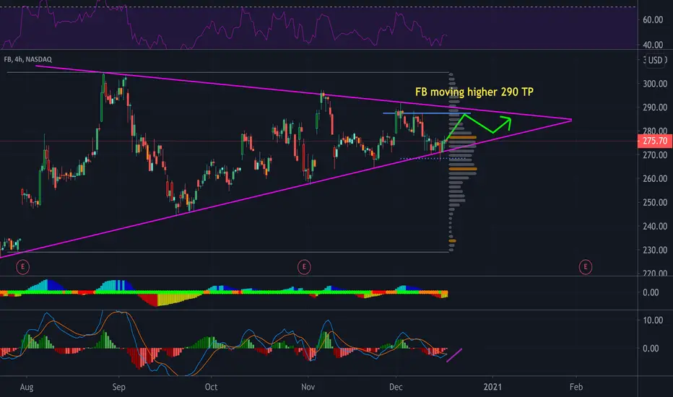Image resolution: width=673 pixels, height=397 pixels.
Task: Select the blue horizontal resistance line near 288
Action: pyautogui.click(x=427, y=113)
